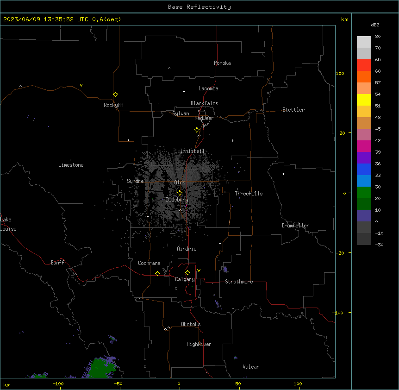The width and height of the screenshot is (399, 390).
Task: Pick the orange 60 dBZ color swatch
Action: click(364, 76)
